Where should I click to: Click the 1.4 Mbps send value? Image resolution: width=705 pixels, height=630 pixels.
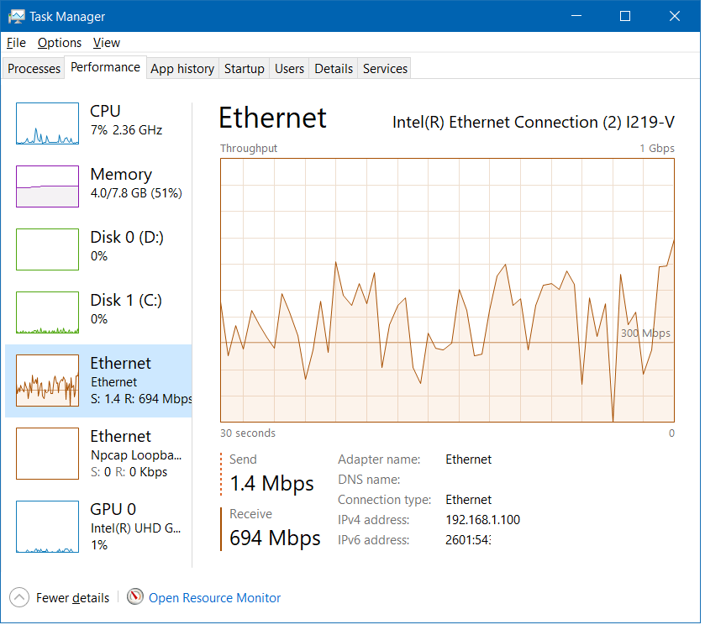click(271, 484)
